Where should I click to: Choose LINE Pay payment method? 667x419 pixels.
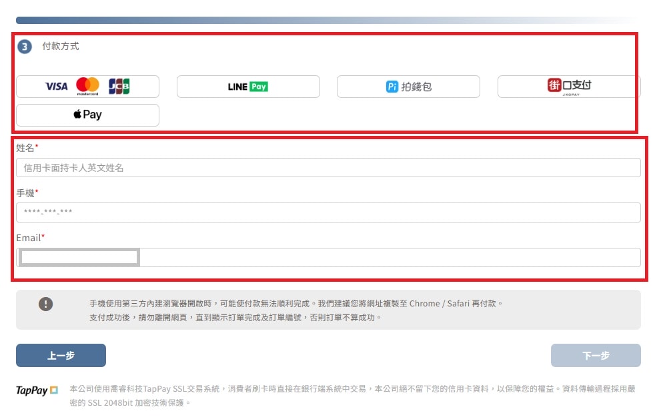(x=248, y=87)
